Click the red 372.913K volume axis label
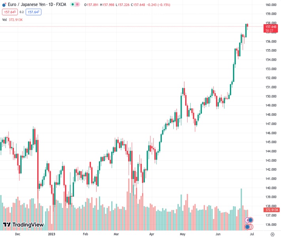281x238 pixels. 272,210
